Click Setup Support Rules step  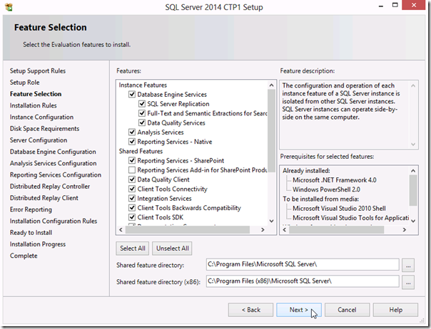click(38, 70)
